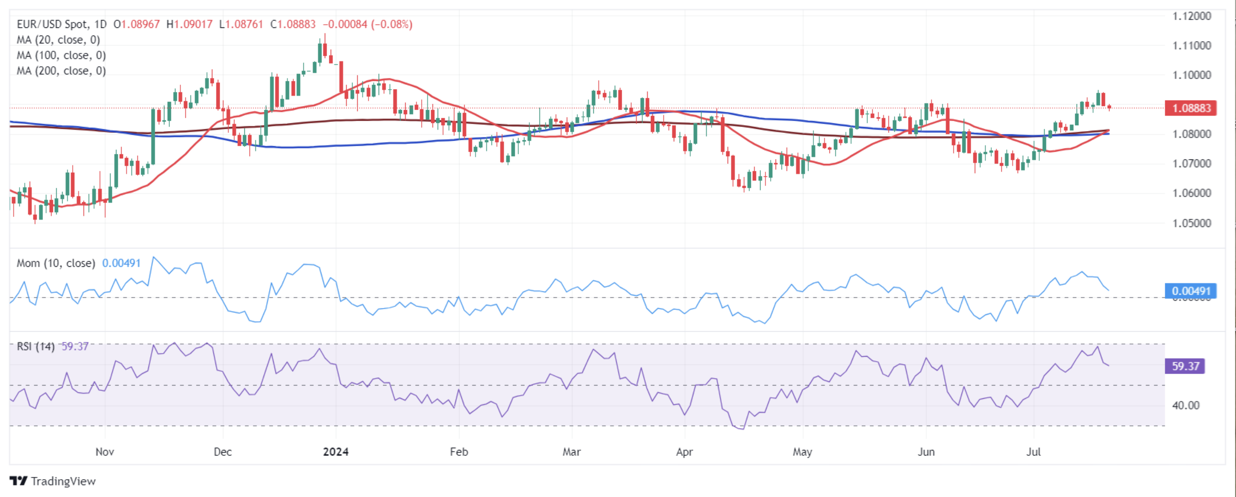The height and width of the screenshot is (497, 1236).
Task: Select the MA (100, close, 0) legend
Action: 61,55
